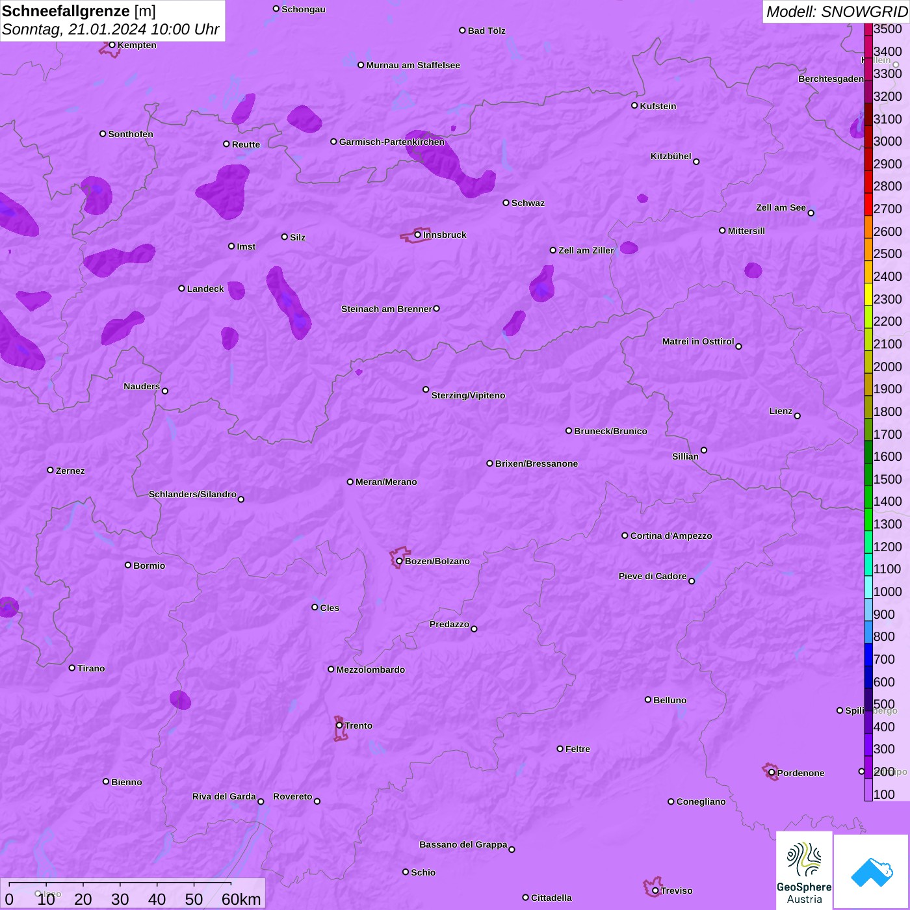This screenshot has height=910, width=910.
Task: Click the Cittadella label
Action: [x=551, y=898]
